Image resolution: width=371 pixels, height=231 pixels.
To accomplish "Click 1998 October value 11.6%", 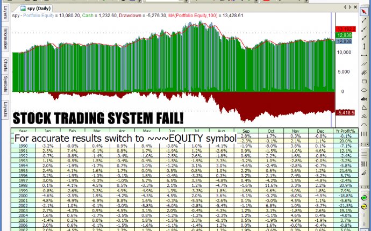I will click(271, 185).
